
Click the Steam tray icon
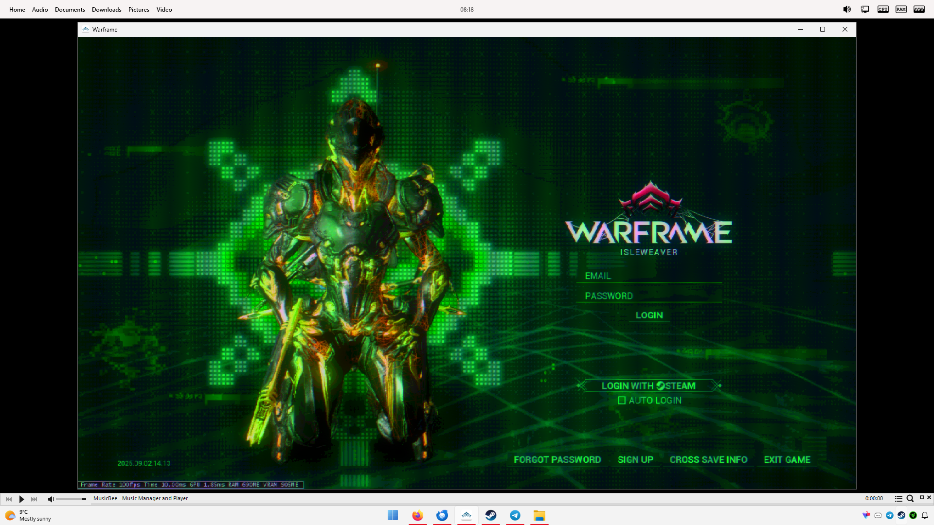(901, 515)
